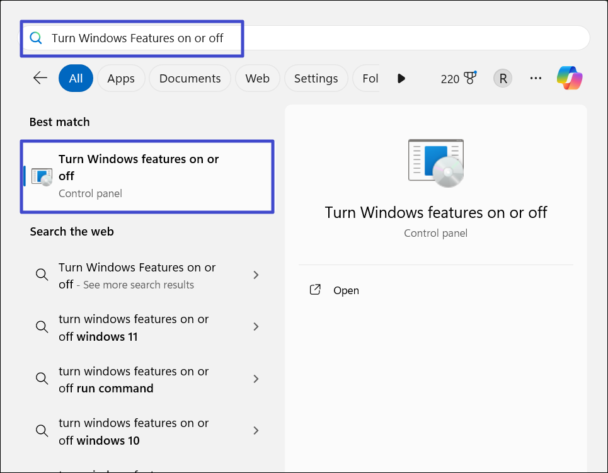
Task: Click the large Windows features icon in preview
Action: pos(435,163)
